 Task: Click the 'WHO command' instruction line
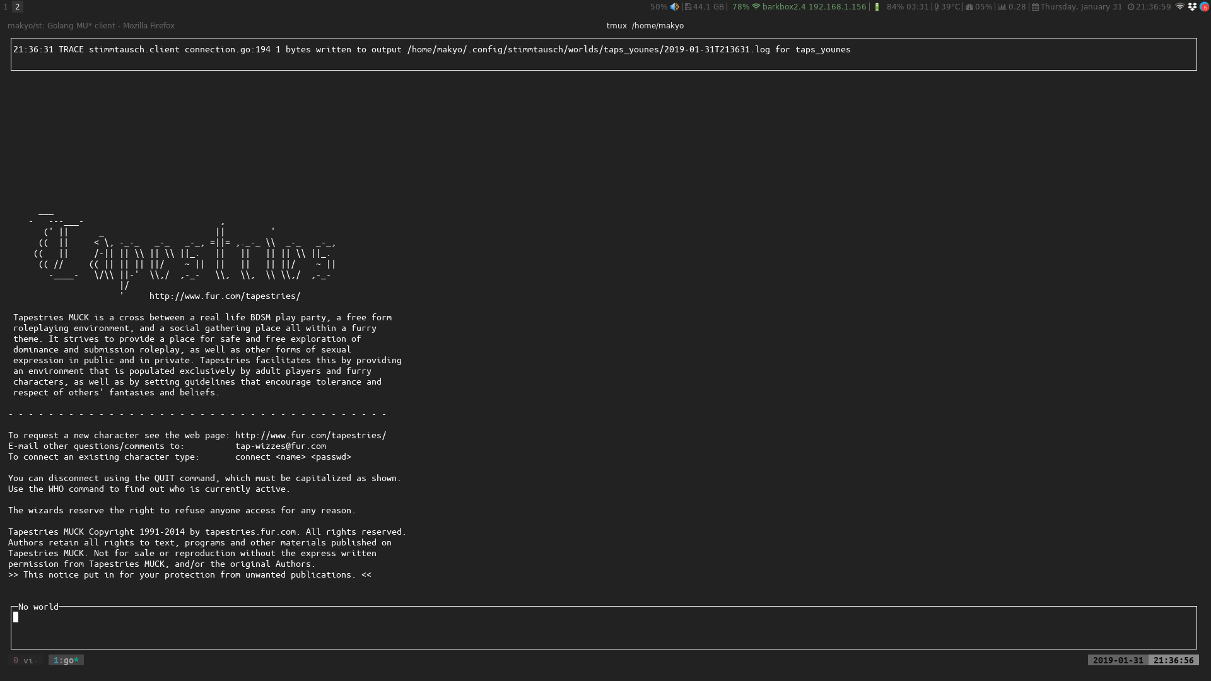(149, 489)
